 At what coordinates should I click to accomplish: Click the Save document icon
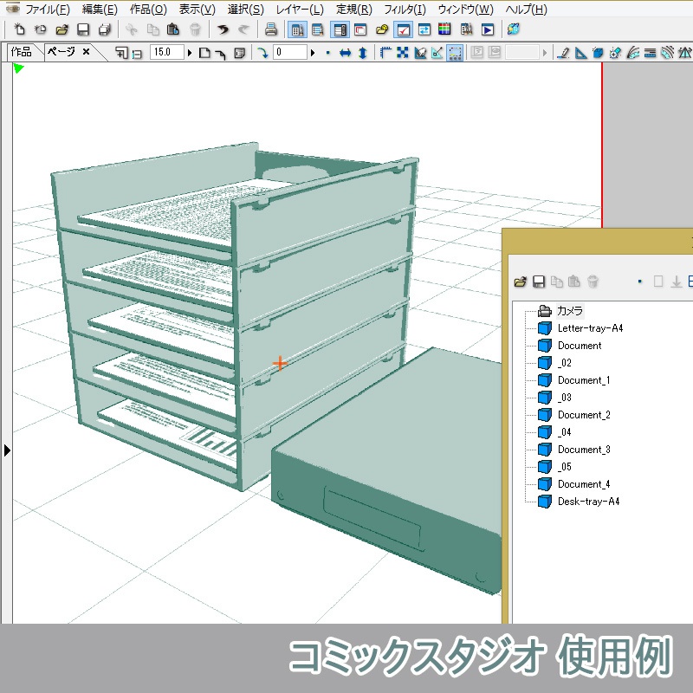point(82,29)
